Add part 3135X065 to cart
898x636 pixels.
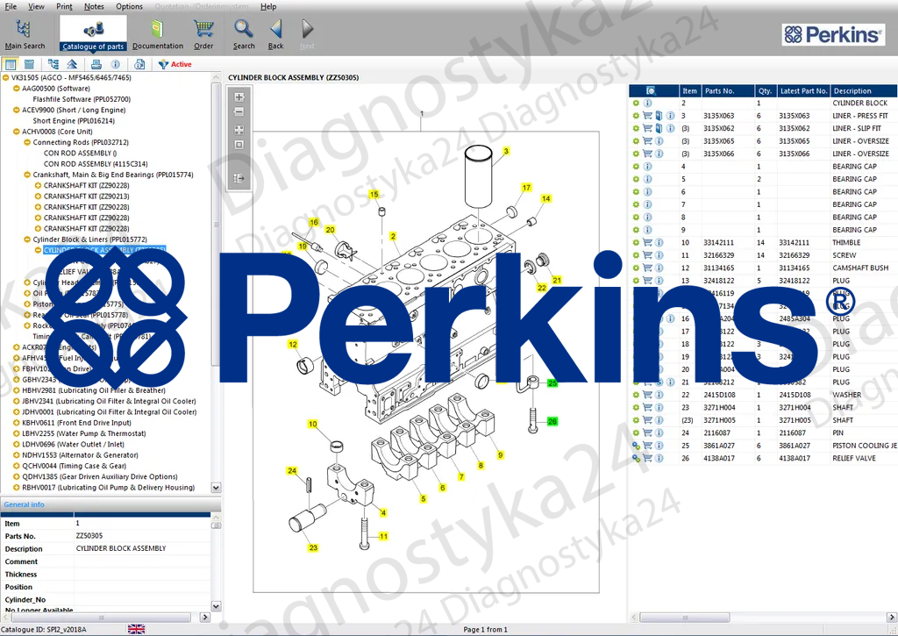(647, 141)
